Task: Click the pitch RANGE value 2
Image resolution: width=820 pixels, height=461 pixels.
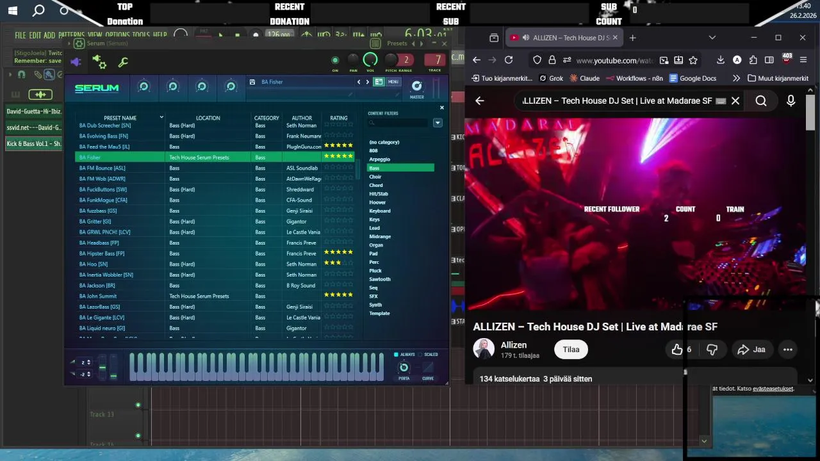Action: coord(406,60)
